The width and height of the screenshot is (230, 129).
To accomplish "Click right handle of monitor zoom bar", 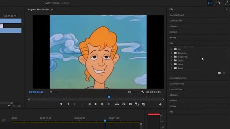I will (162, 100).
